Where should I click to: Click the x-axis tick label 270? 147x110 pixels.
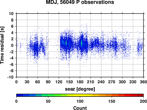pos(112,82)
